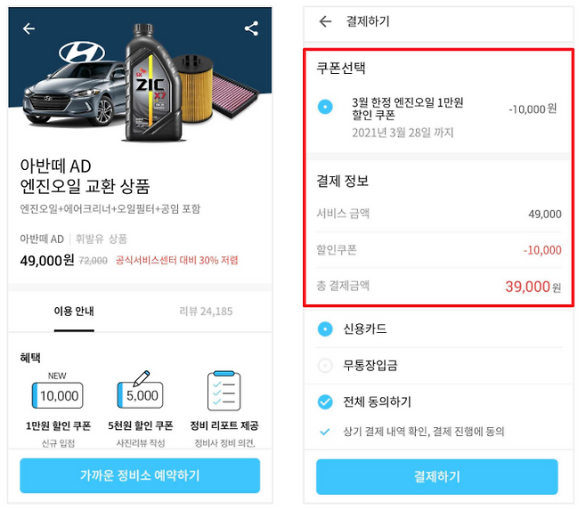Tap the back arrow on product page
Screen dimensions: 586x510
pos(29,28)
